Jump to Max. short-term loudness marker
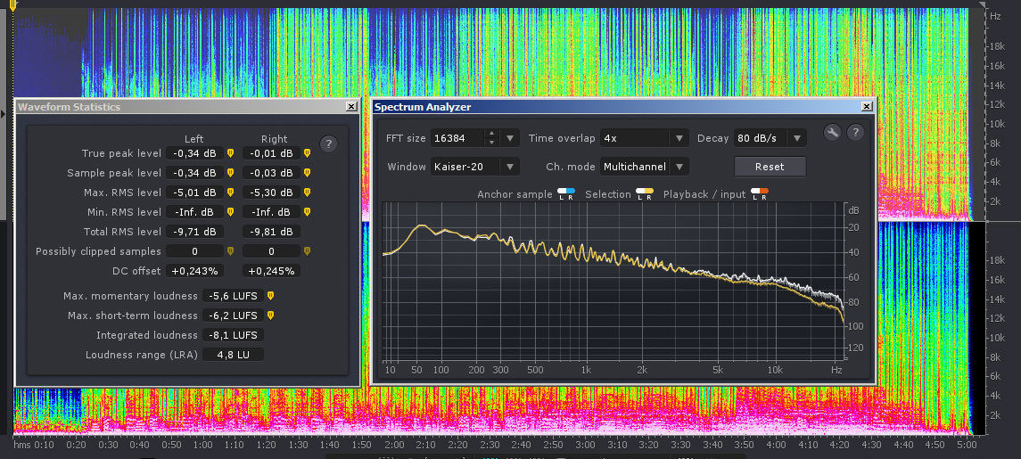The height and width of the screenshot is (459, 1021). [x=271, y=316]
